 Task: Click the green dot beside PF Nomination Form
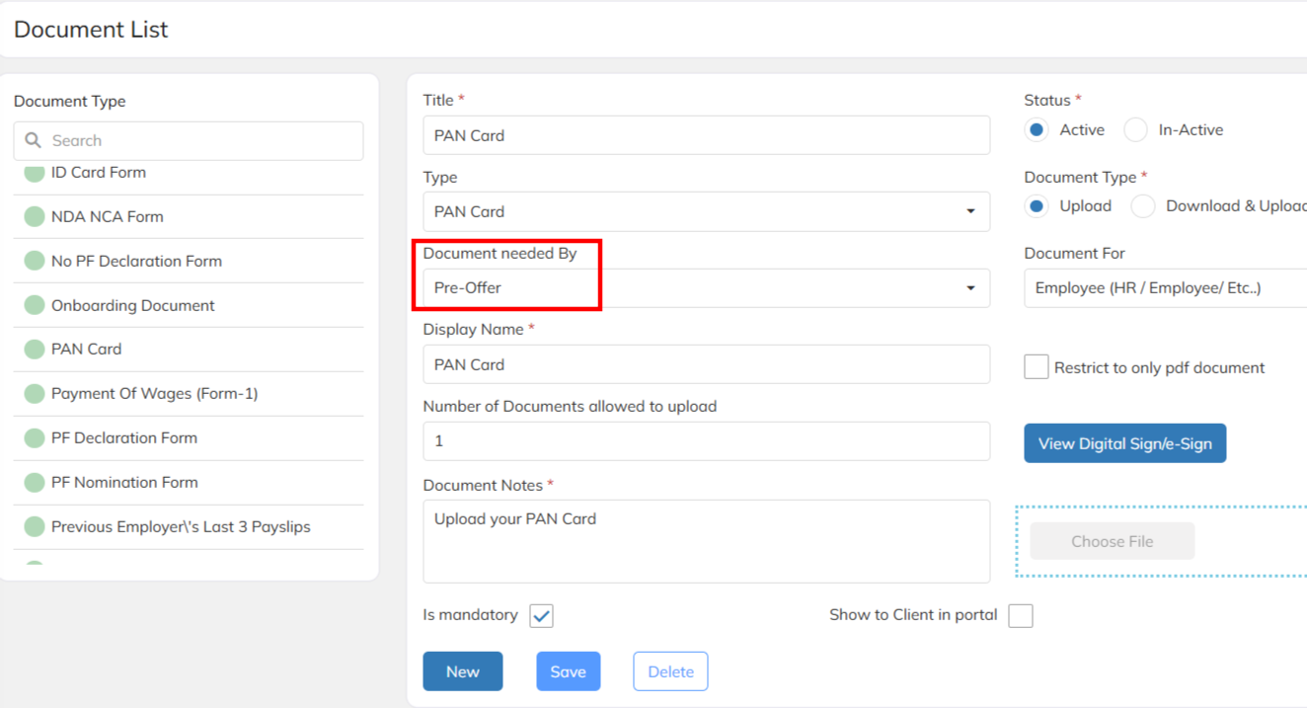point(35,482)
